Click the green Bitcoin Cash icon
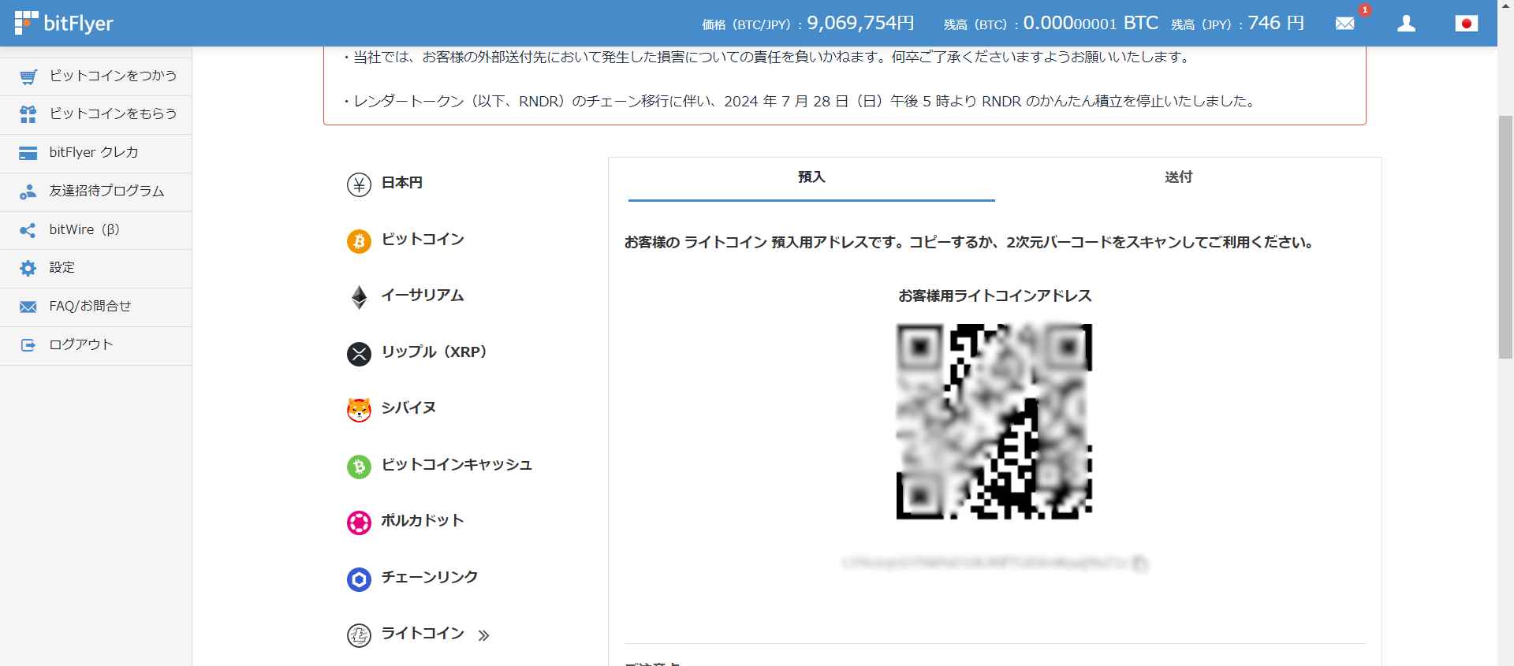This screenshot has width=1514, height=666. point(359,467)
